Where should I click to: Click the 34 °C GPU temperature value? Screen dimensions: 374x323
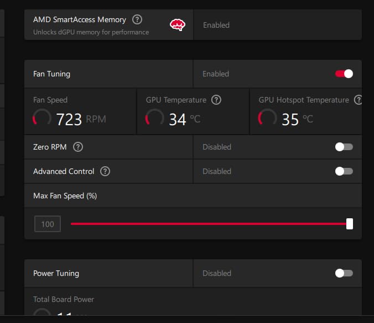(185, 119)
